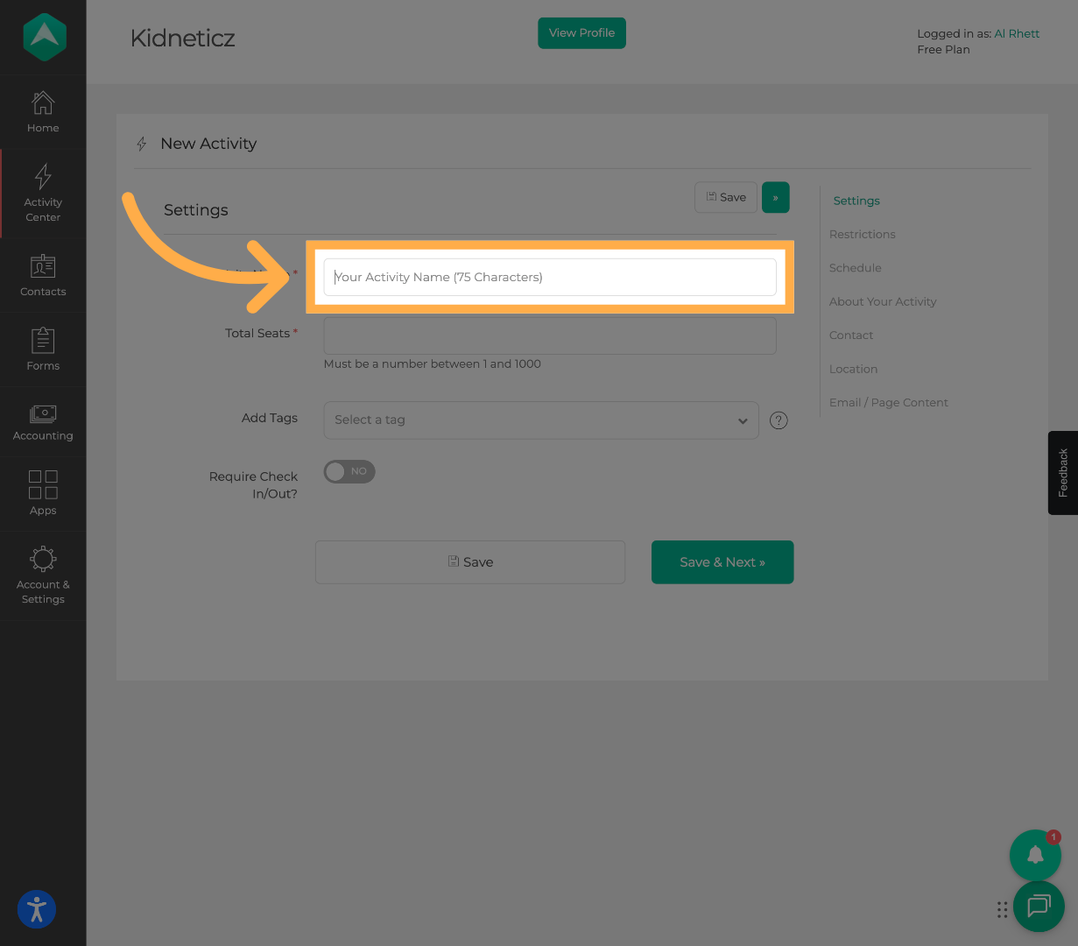Expand the chevron button beside Save
The width and height of the screenshot is (1078, 946).
click(x=775, y=197)
